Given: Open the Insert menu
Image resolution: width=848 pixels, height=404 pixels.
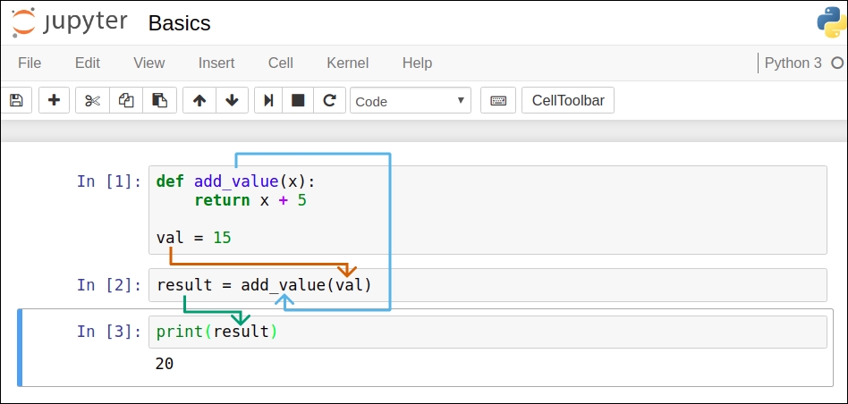Looking at the screenshot, I should tap(216, 63).
